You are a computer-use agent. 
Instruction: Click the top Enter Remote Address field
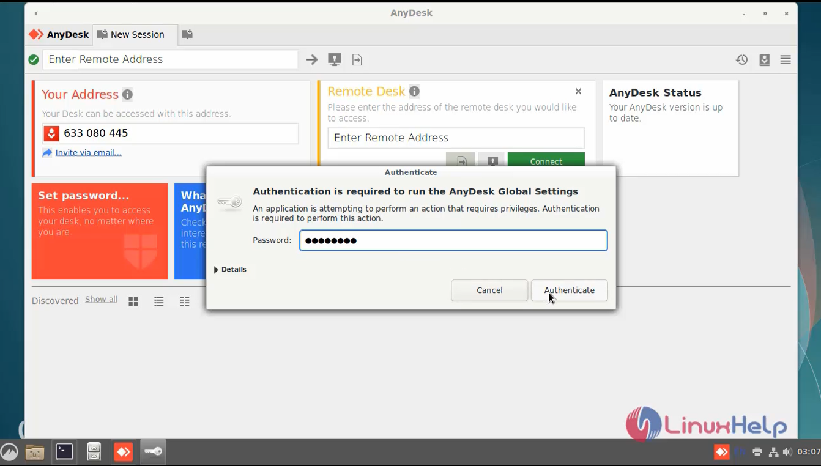[170, 59]
